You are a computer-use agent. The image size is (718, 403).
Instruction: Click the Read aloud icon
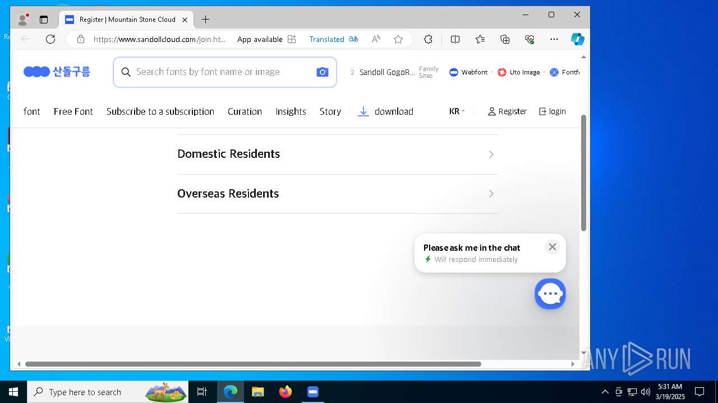coord(376,39)
